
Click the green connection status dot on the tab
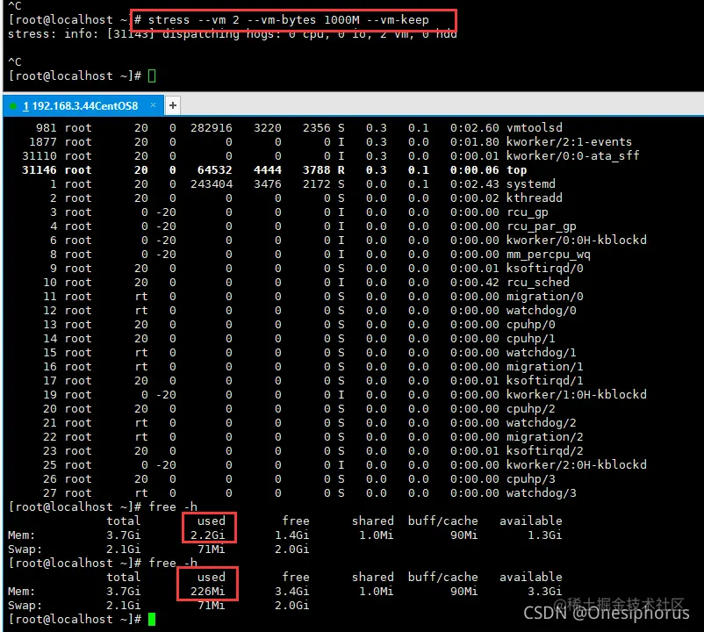[x=13, y=106]
